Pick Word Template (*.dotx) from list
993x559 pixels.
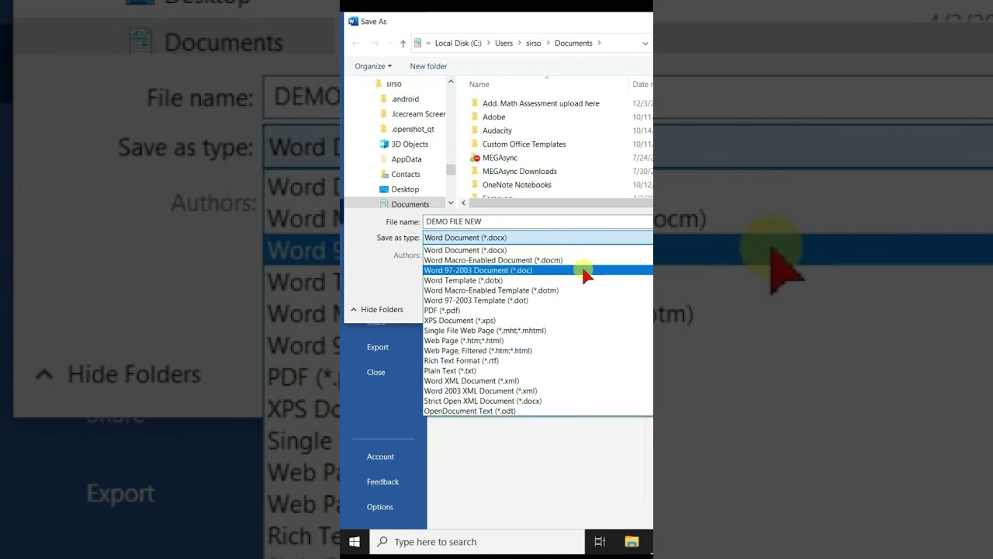tap(538, 280)
